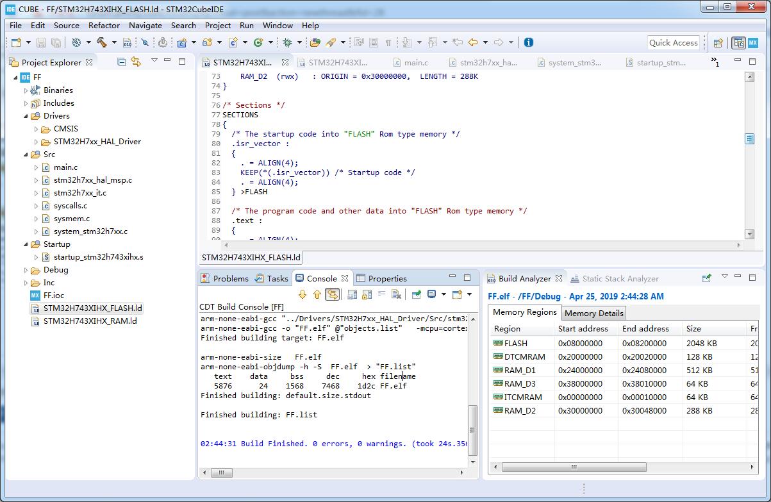
Task: Switch to the system_stm3... editor tab
Action: pyautogui.click(x=569, y=62)
